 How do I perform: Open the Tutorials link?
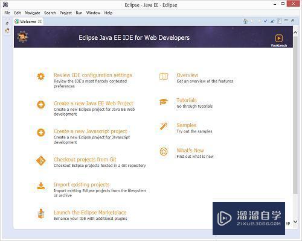click(x=187, y=100)
